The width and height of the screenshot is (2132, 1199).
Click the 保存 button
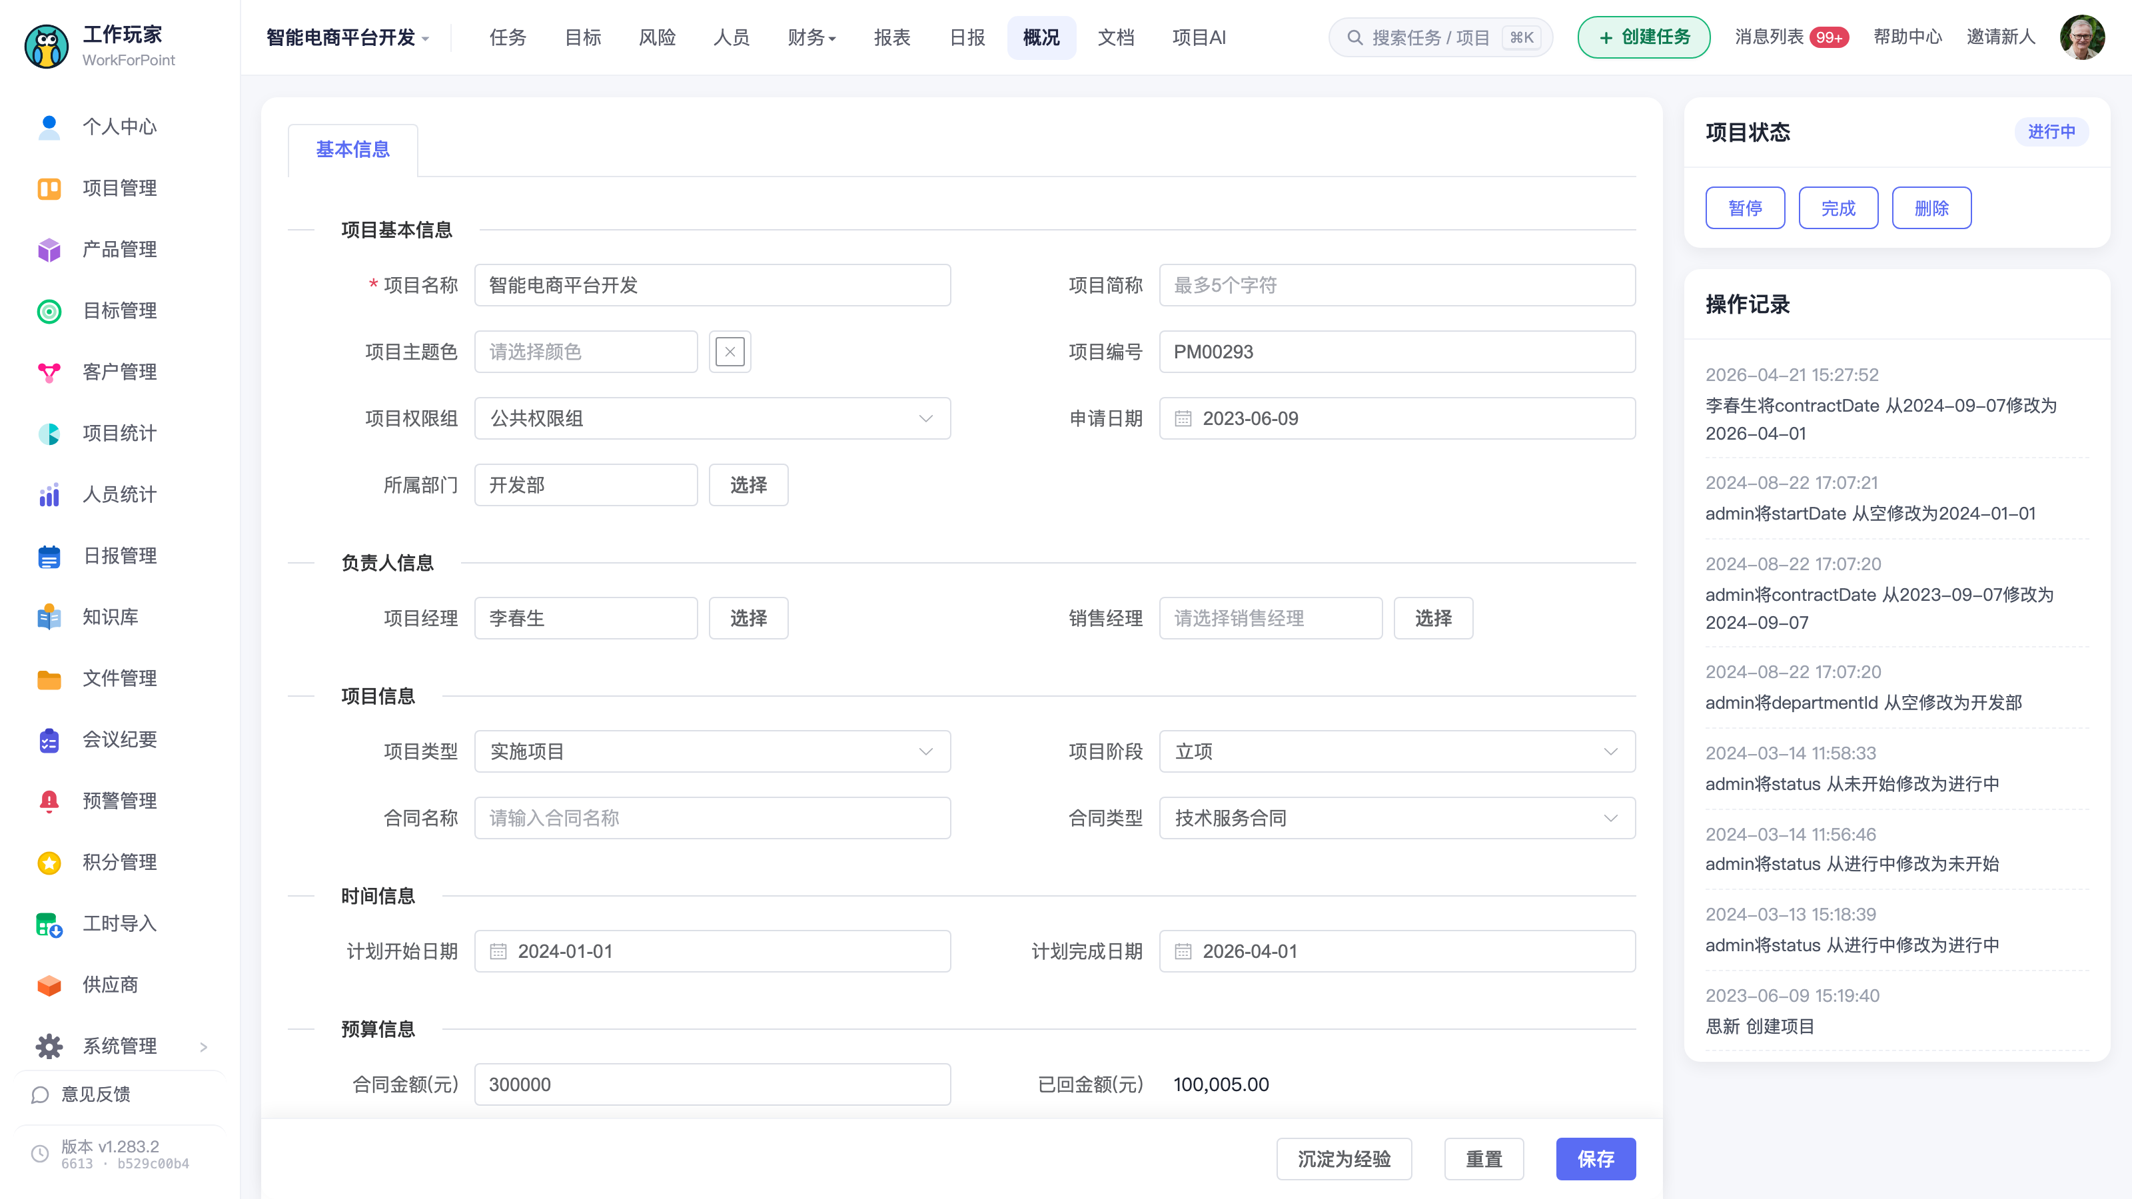(1595, 1158)
